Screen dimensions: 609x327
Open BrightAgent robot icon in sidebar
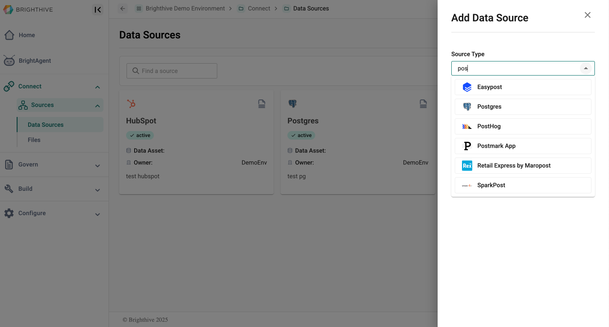(x=9, y=61)
